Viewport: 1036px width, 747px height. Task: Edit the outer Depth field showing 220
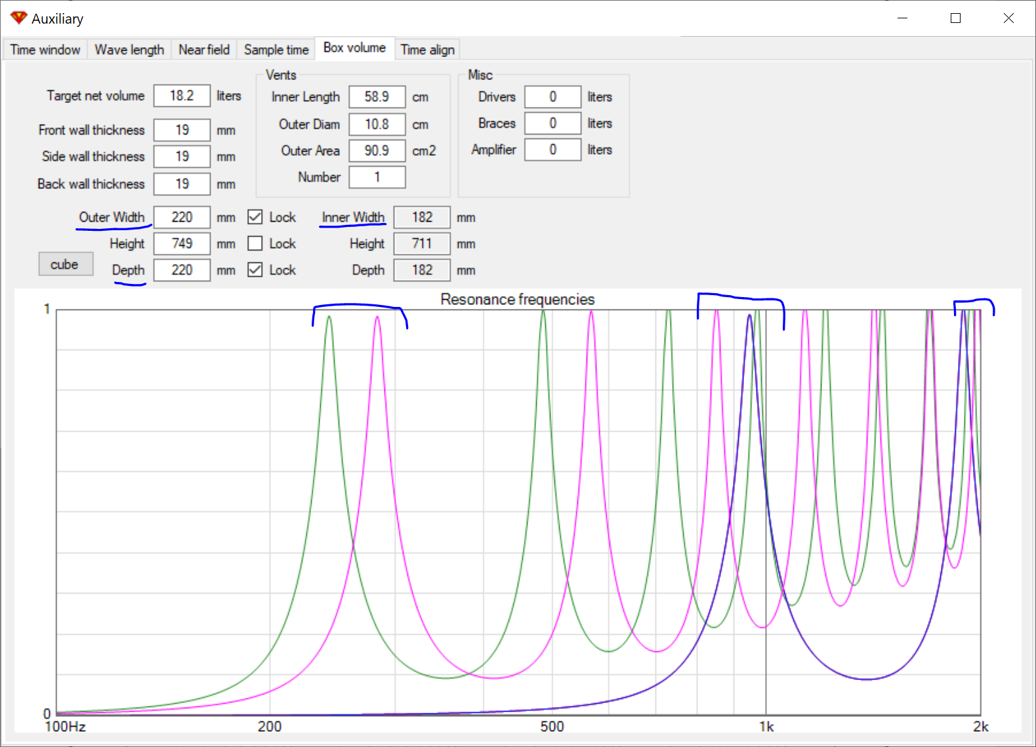(x=182, y=270)
